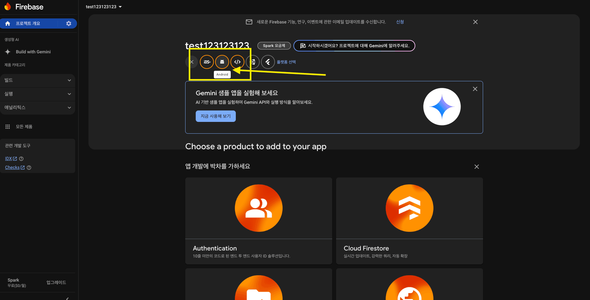Expand the 빌드 section
This screenshot has width=590, height=300.
click(38, 80)
